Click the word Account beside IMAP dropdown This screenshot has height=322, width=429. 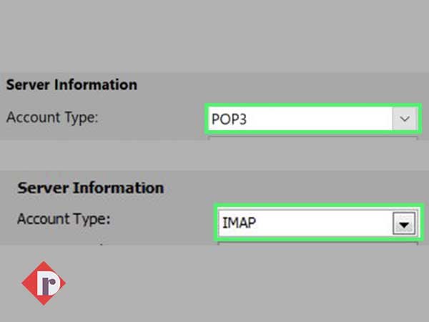[44, 219]
